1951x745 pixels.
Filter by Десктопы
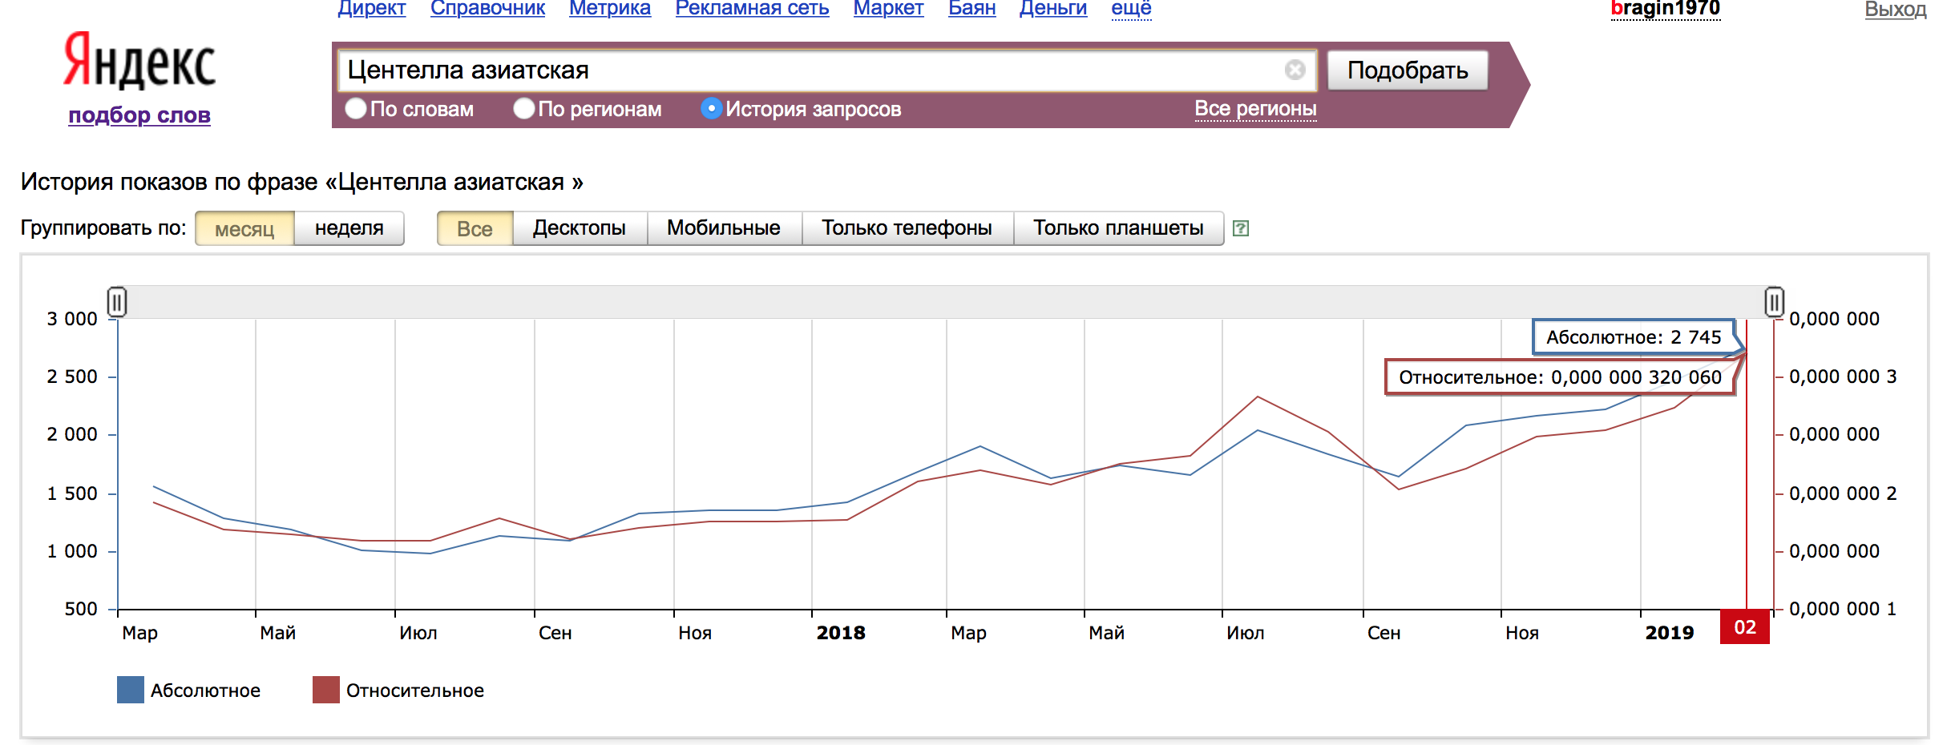pos(580,228)
